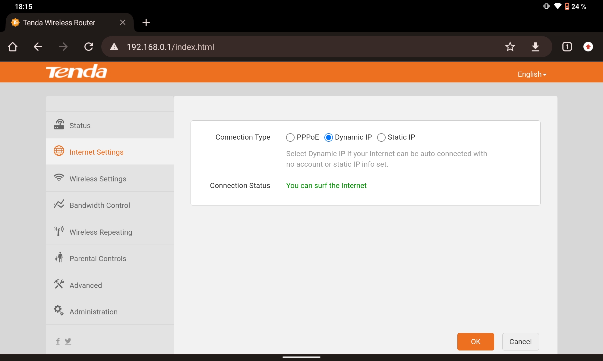Open the Internet Settings menu item
603x361 pixels.
96,152
